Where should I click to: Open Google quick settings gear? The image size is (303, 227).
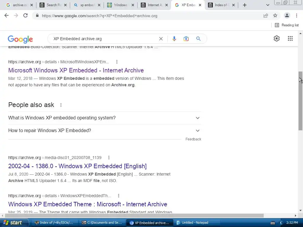(x=277, y=38)
